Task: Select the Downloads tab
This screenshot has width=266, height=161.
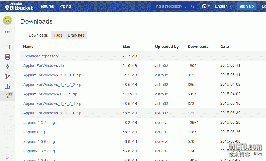Action: pos(38,35)
